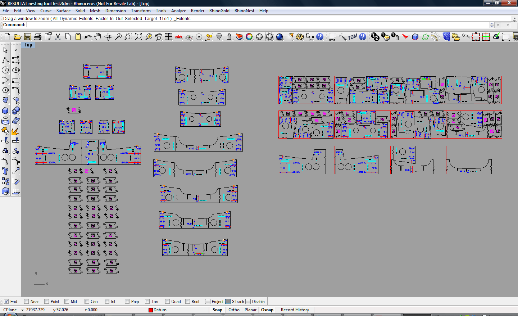Toggle Ortho mode in status bar
Viewport: 518px width, 316px height.
(x=234, y=310)
